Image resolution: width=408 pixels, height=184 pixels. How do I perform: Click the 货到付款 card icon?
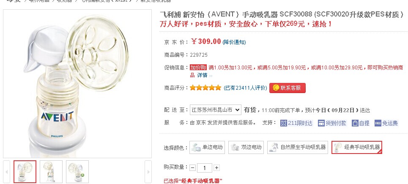321,123
